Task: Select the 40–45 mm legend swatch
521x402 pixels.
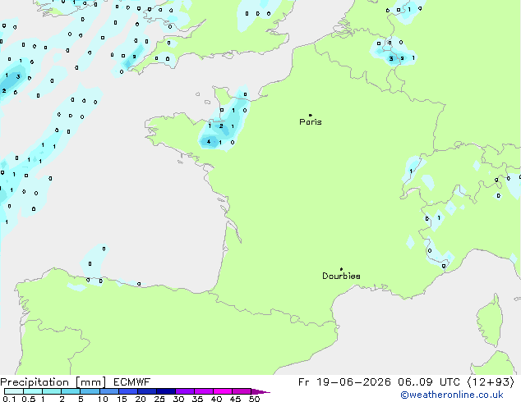Action: click(223, 391)
